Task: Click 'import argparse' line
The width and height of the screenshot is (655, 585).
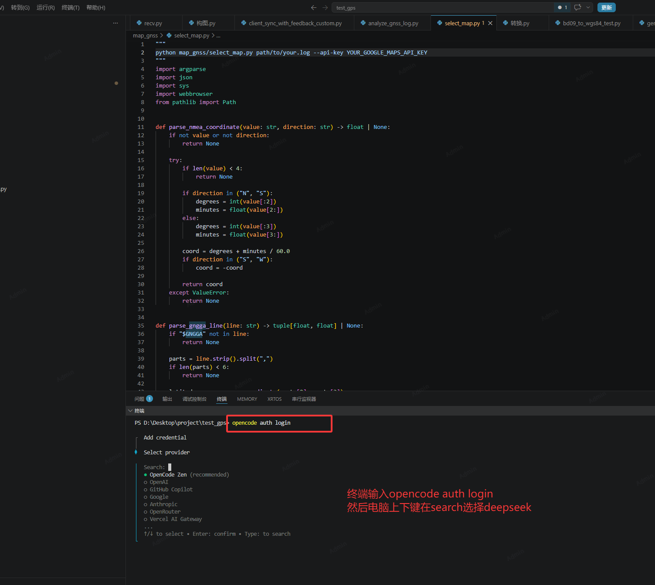Action: coord(180,69)
